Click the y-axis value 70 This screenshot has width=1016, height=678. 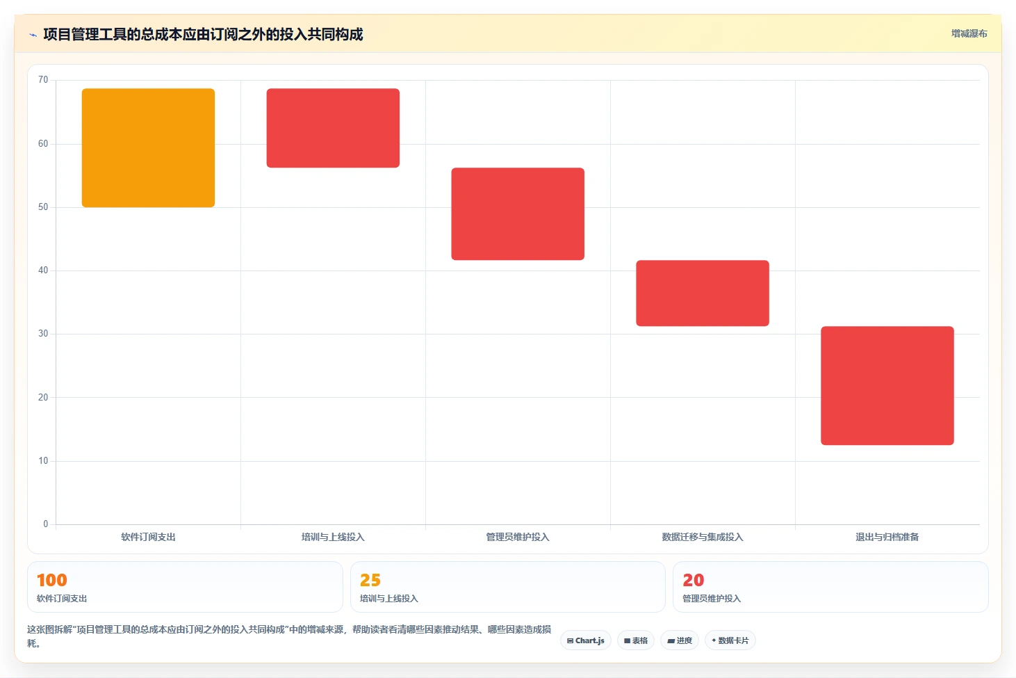click(43, 80)
